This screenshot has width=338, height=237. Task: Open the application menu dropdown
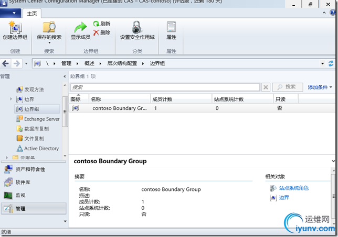tap(11, 13)
